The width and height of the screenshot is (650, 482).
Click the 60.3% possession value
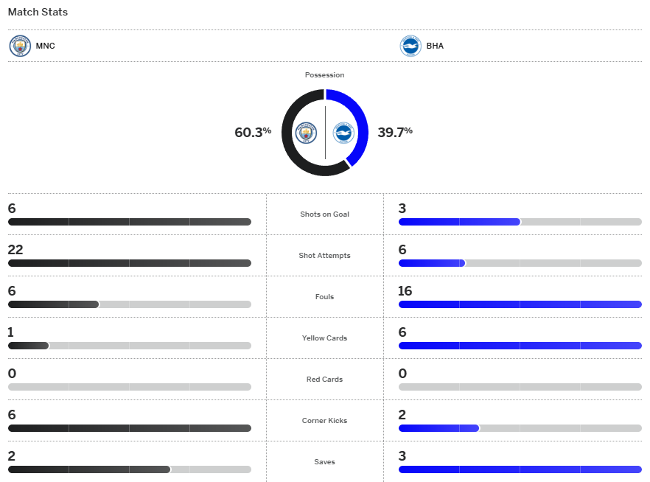tap(253, 133)
